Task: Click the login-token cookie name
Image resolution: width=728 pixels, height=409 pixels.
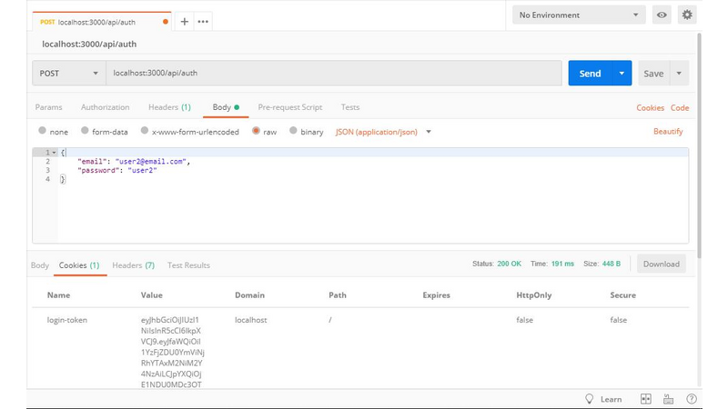Action: [66, 320]
